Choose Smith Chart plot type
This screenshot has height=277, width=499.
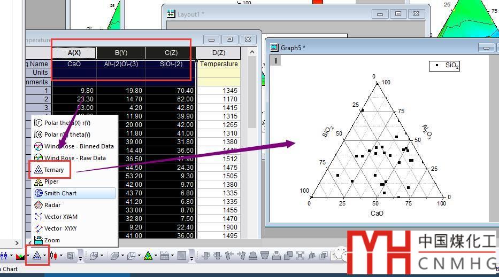(60, 193)
